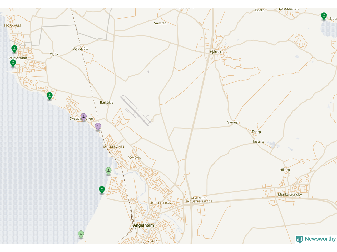337x252 pixels.
Task: Click the airport runway near Barkåkra
Action: (135, 111)
